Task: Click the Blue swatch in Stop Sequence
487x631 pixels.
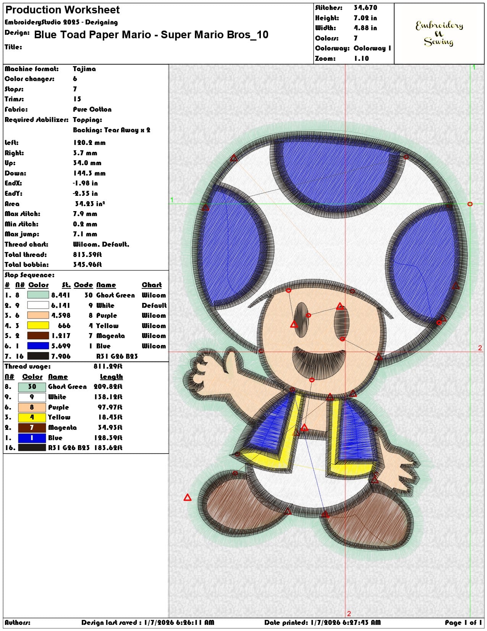Action: pos(38,346)
